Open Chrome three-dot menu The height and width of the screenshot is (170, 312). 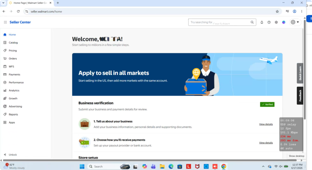click(302, 12)
